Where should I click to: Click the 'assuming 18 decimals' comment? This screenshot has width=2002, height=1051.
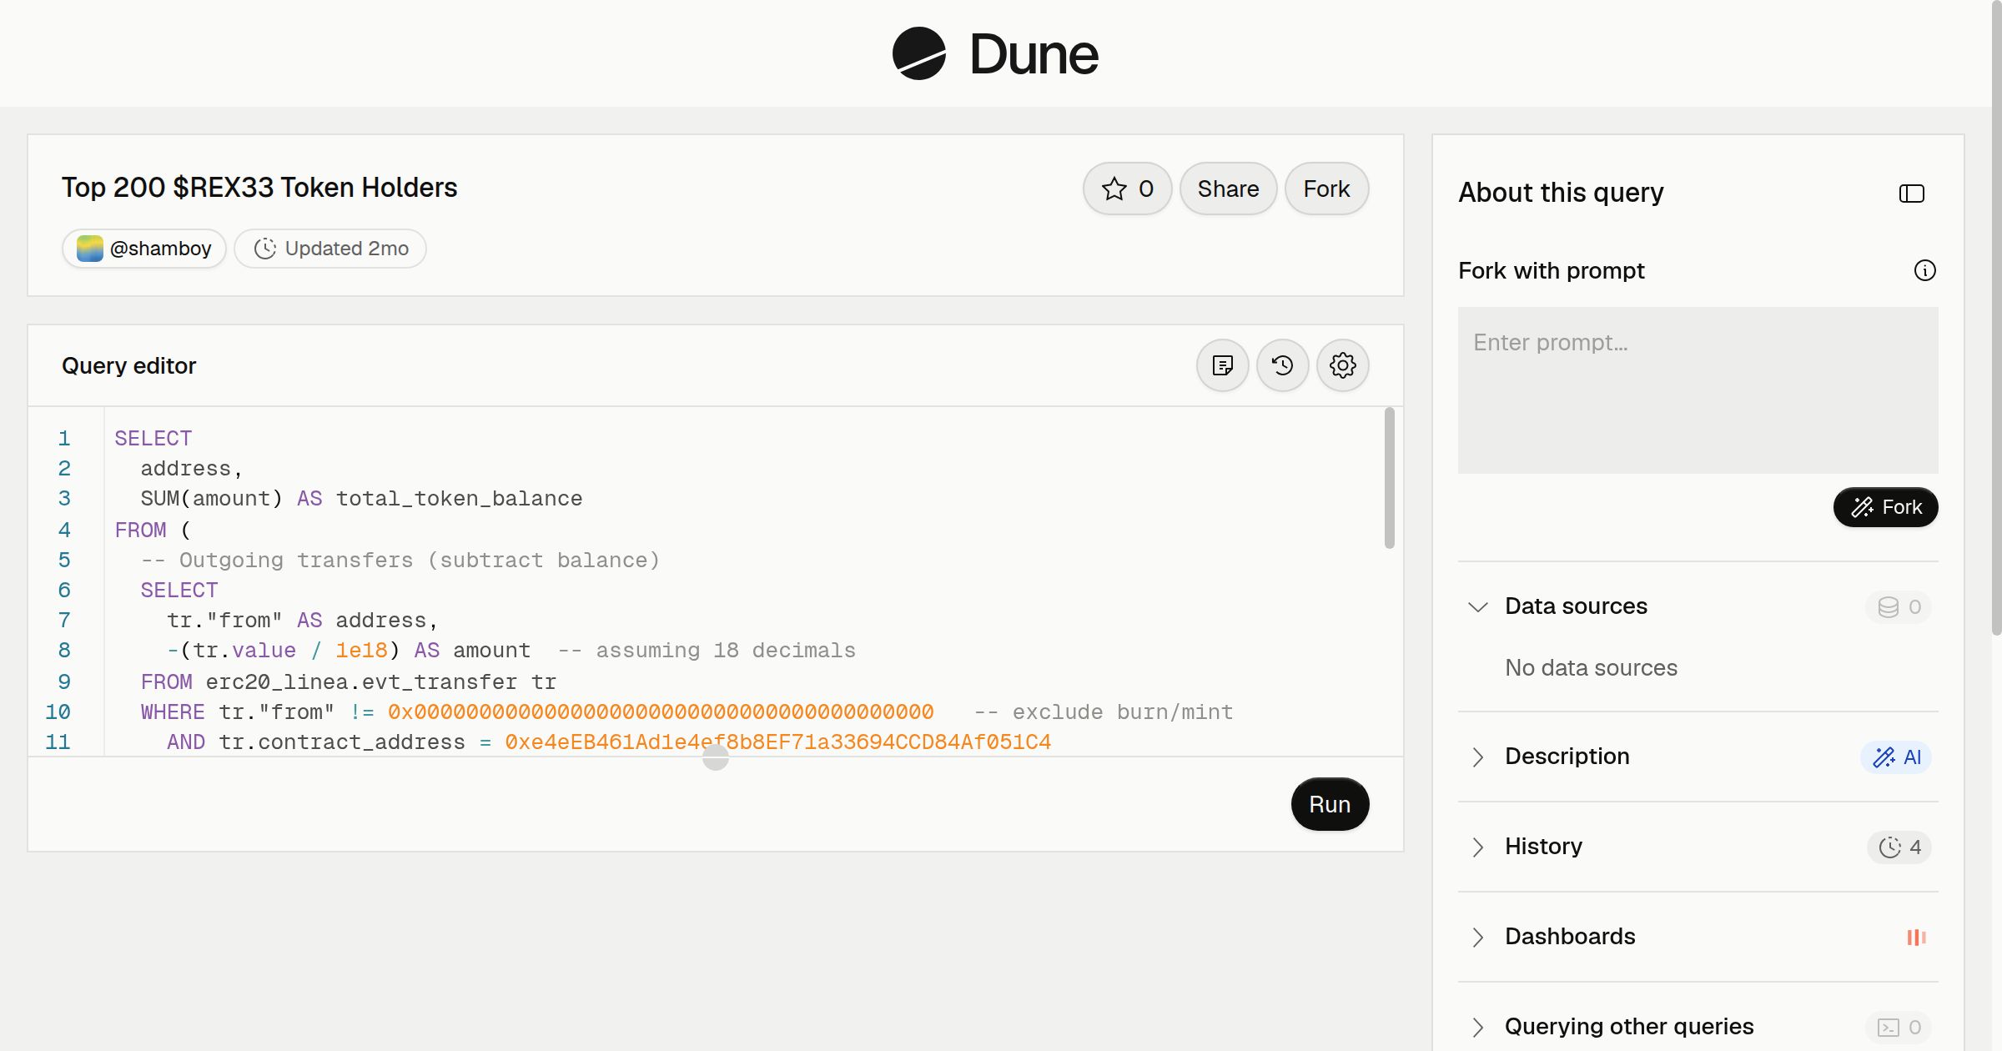[707, 651]
